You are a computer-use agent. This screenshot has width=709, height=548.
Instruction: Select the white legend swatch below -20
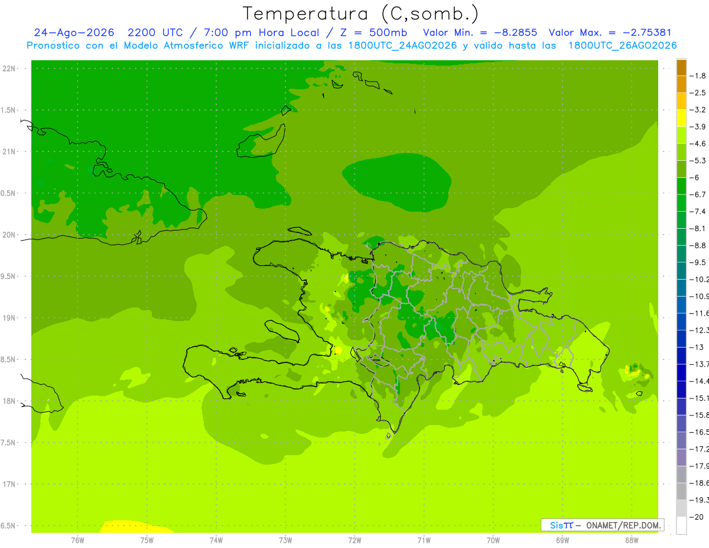click(x=681, y=525)
